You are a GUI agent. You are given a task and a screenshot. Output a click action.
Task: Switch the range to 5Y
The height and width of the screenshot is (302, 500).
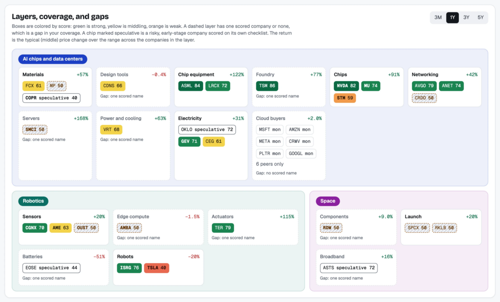pyautogui.click(x=480, y=18)
